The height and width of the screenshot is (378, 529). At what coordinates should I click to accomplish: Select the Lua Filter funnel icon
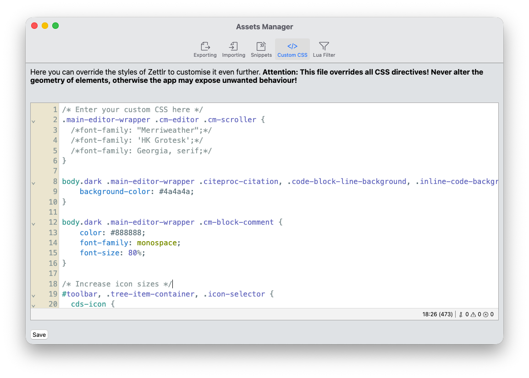(x=324, y=46)
